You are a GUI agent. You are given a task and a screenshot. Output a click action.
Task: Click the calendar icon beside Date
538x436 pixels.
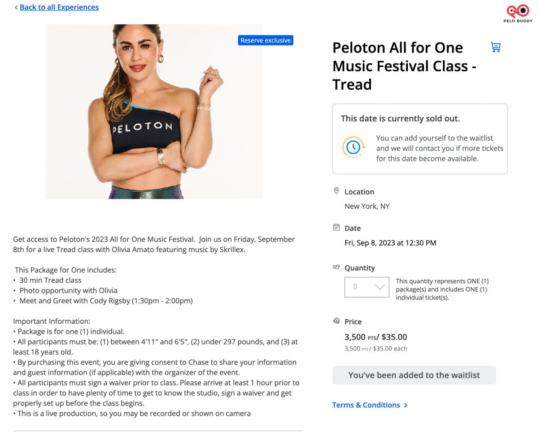[336, 227]
